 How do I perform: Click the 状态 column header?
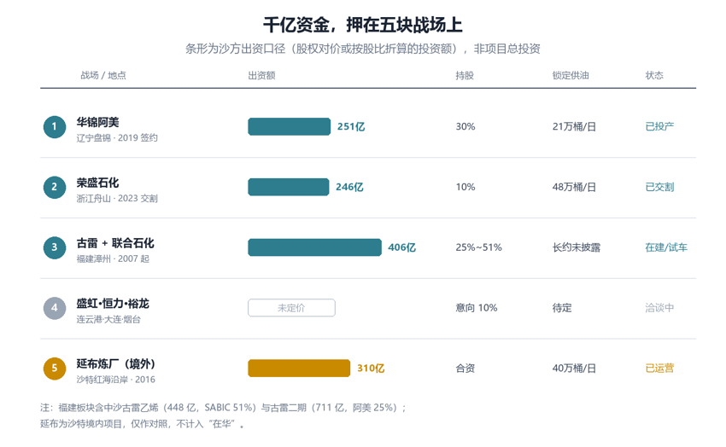[654, 75]
